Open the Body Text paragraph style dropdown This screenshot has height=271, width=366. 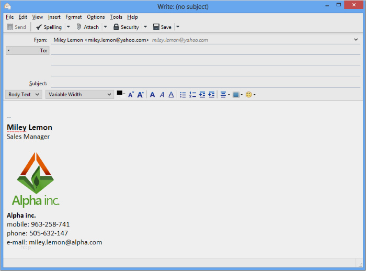(24, 95)
